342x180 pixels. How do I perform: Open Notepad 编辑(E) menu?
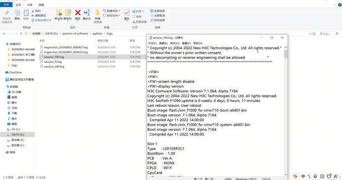pyautogui.click(x=163, y=43)
